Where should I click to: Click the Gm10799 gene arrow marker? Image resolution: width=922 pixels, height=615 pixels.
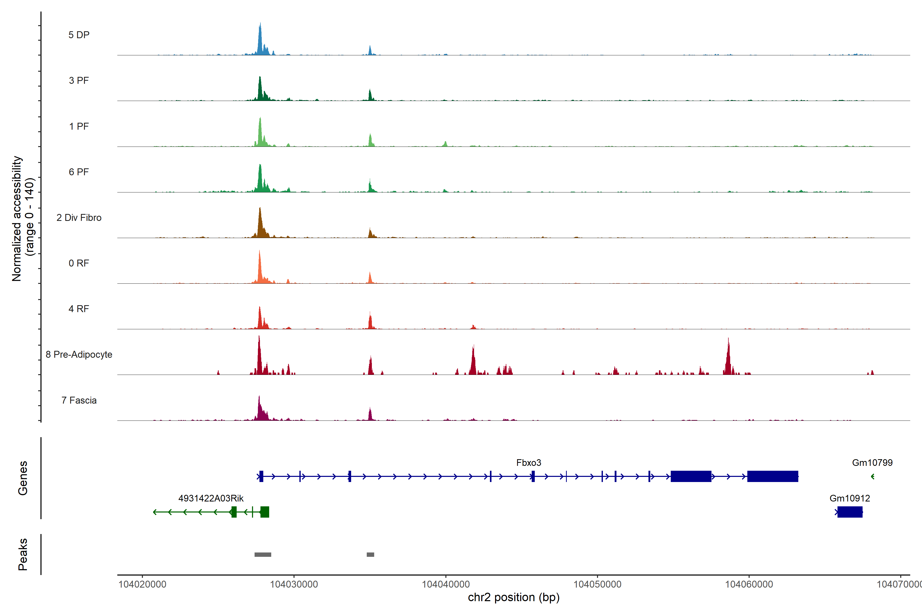point(873,477)
